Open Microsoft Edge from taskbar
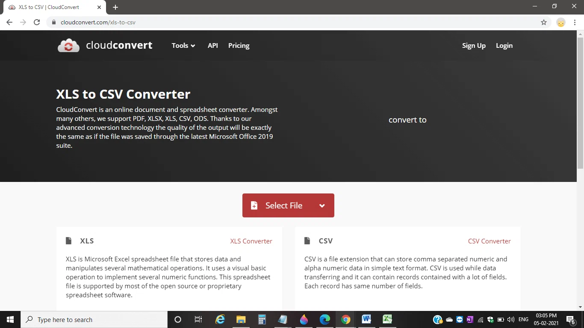This screenshot has width=584, height=328. pyautogui.click(x=325, y=319)
